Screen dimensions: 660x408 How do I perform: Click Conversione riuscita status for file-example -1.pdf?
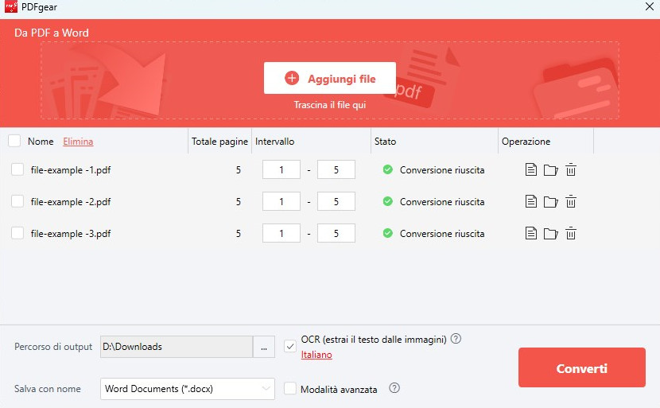click(442, 170)
